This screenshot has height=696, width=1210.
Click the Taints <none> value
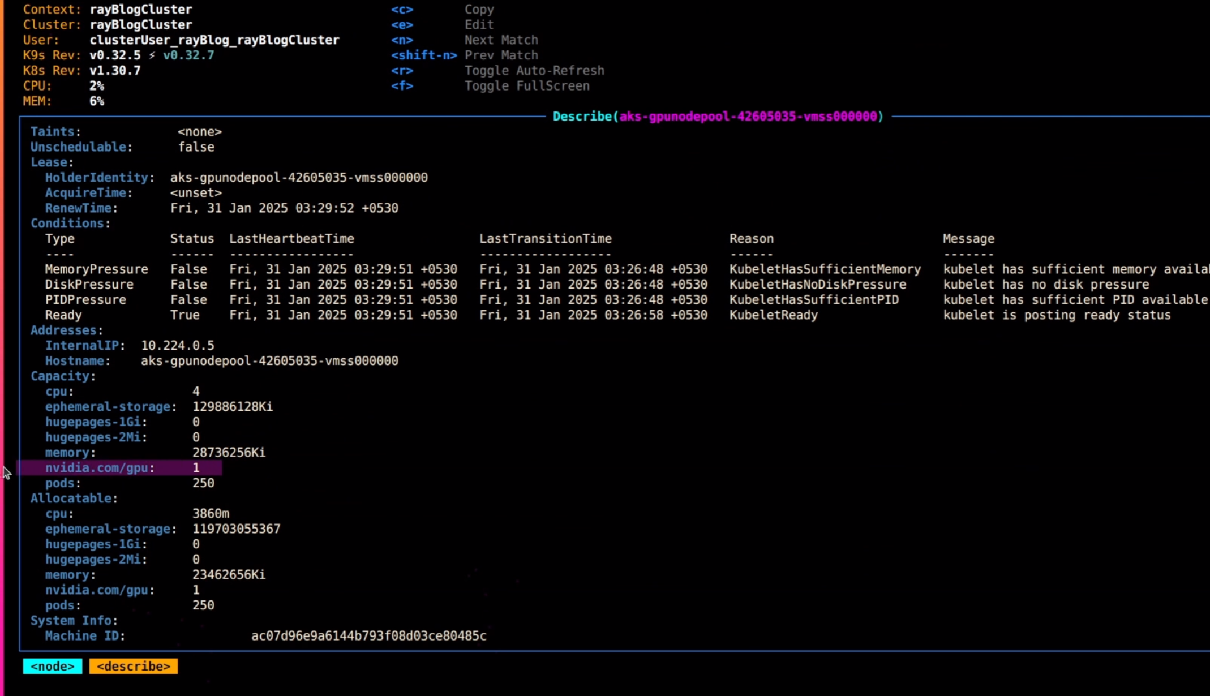click(200, 132)
